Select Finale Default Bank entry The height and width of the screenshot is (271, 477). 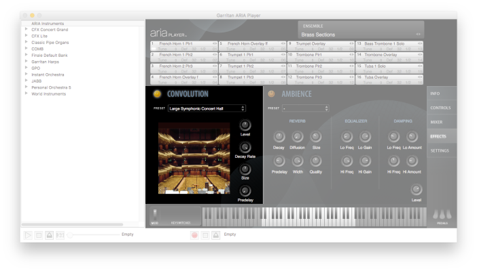pyautogui.click(x=50, y=56)
